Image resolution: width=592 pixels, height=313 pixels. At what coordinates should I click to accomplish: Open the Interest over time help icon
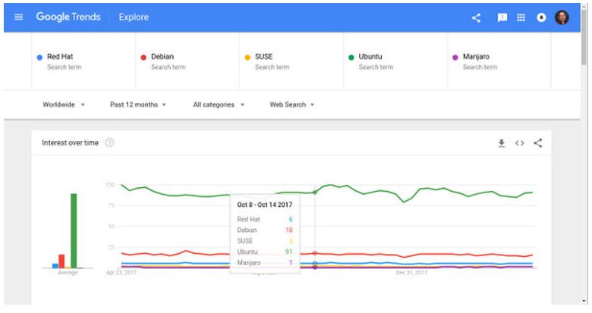110,142
